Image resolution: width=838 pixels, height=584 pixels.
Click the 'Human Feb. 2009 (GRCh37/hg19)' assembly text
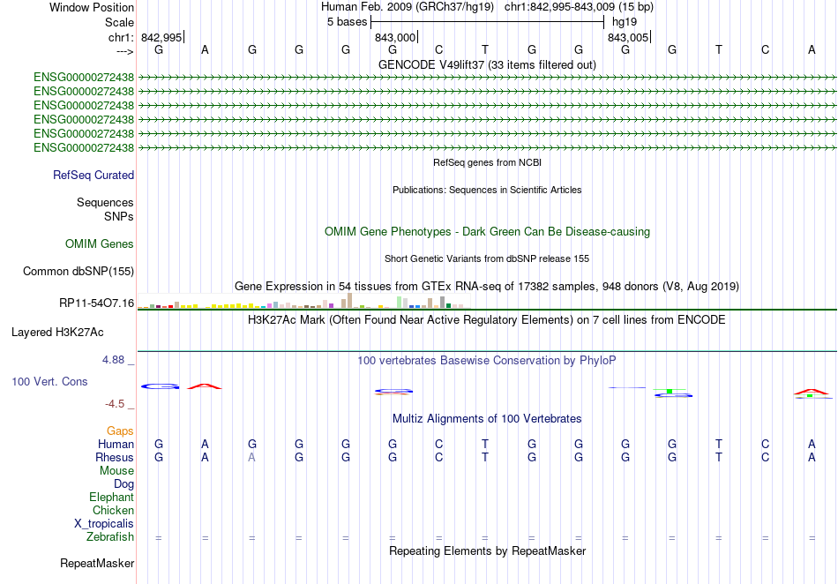[x=408, y=7]
